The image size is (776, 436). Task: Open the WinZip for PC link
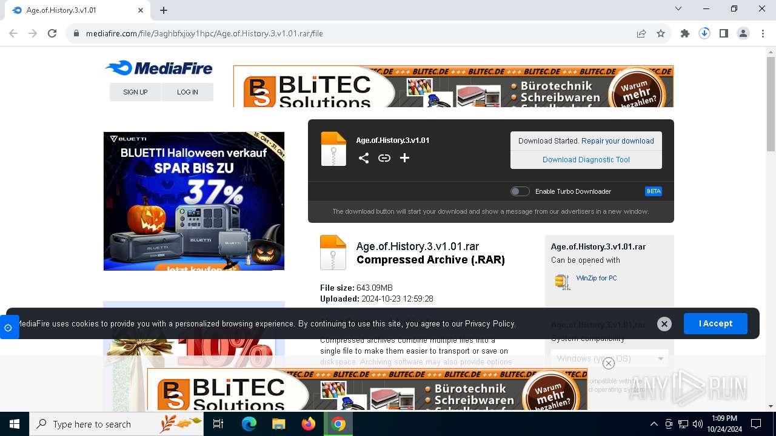pos(597,278)
